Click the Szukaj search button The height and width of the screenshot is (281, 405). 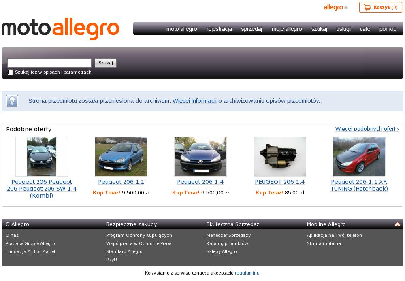point(106,63)
